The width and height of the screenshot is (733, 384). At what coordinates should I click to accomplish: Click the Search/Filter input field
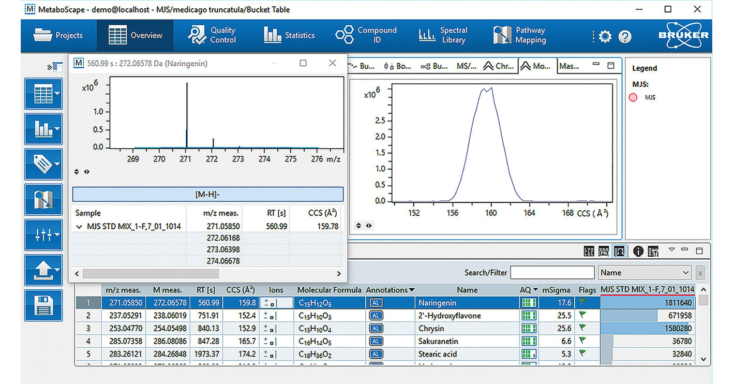[x=552, y=272]
